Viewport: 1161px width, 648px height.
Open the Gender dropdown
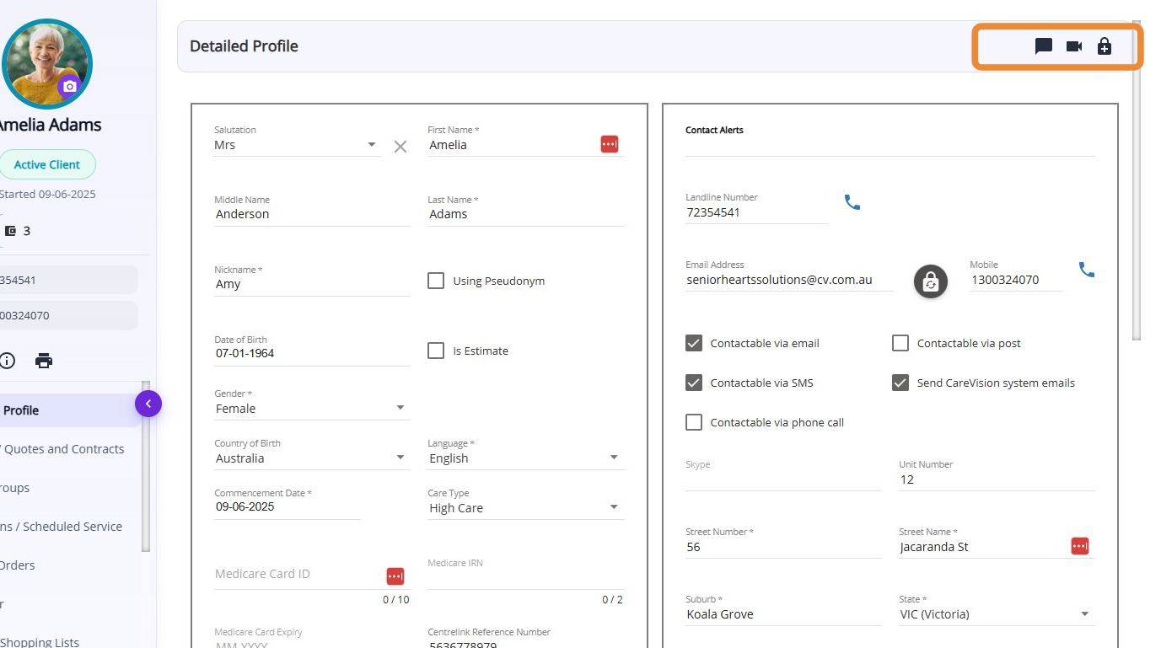click(400, 409)
